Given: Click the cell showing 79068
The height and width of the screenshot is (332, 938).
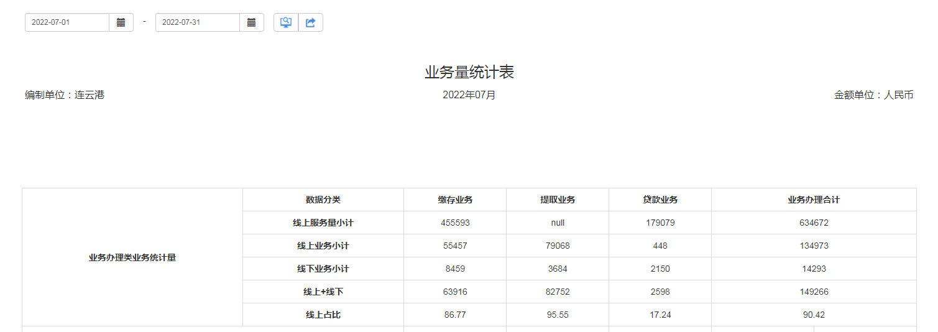Looking at the screenshot, I should (x=558, y=246).
